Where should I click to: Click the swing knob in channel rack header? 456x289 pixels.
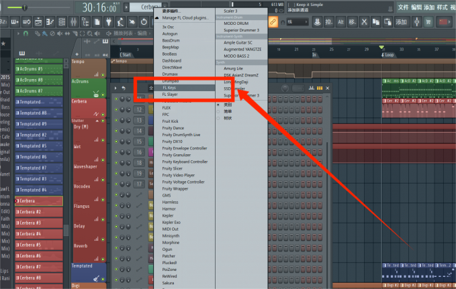[285, 88]
